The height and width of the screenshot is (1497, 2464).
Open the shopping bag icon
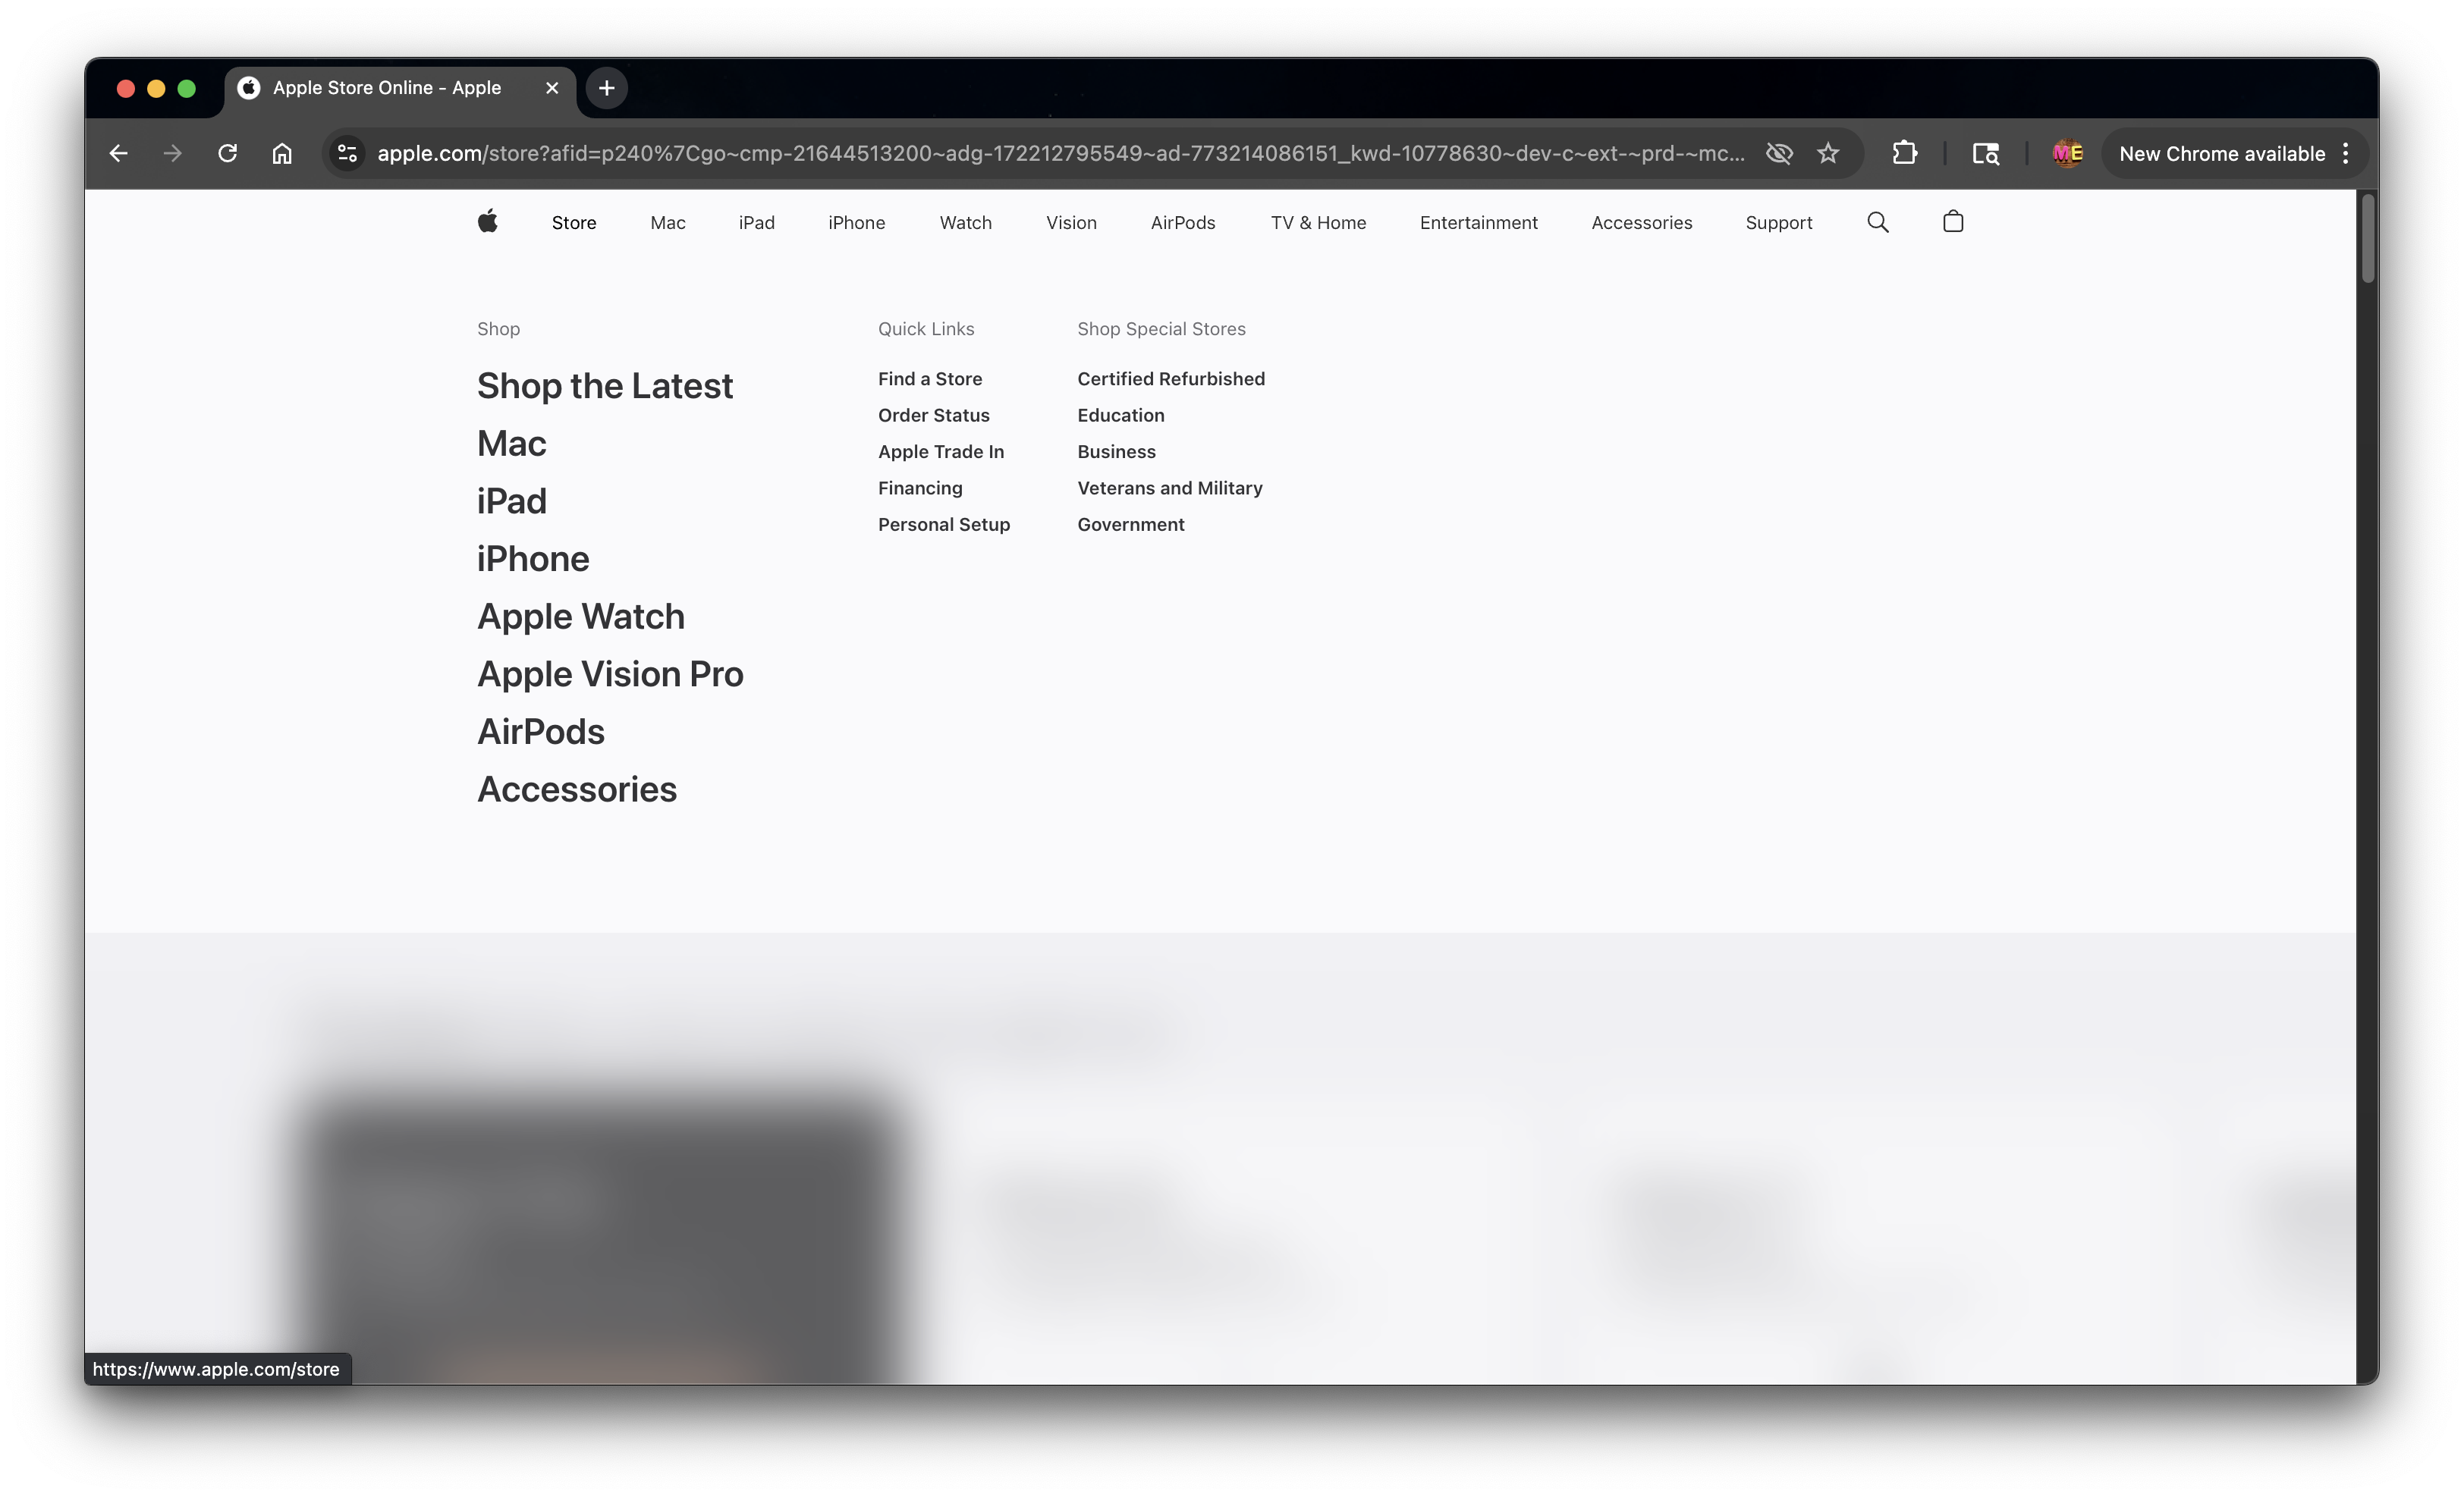coord(1952,222)
